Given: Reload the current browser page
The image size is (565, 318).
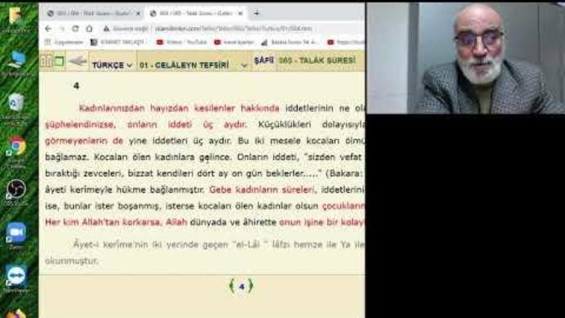Looking at the screenshot, I should click(76, 29).
